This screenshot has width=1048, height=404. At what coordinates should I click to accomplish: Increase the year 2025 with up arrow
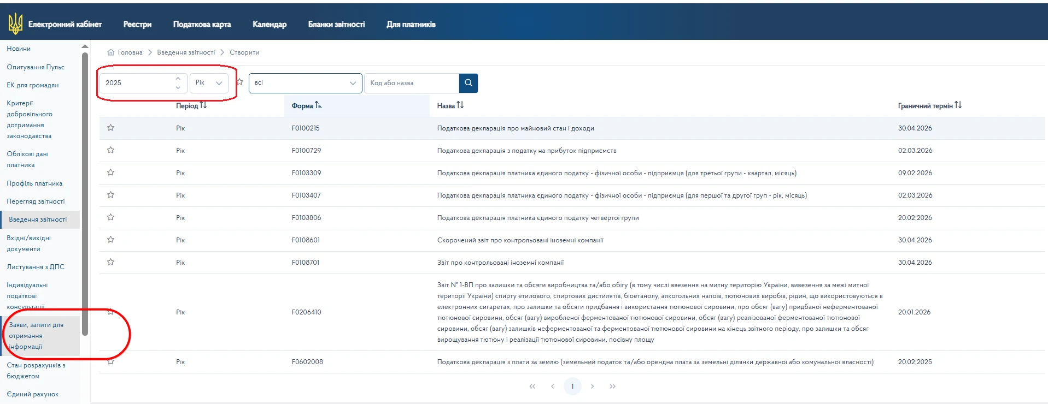click(x=178, y=79)
